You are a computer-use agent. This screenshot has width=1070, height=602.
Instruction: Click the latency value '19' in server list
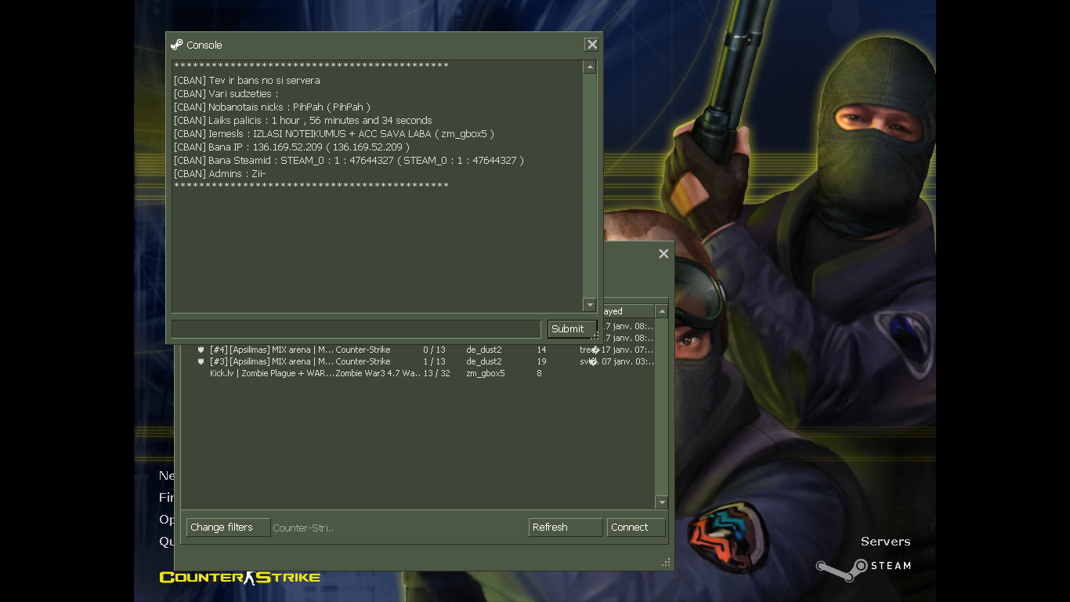point(541,361)
